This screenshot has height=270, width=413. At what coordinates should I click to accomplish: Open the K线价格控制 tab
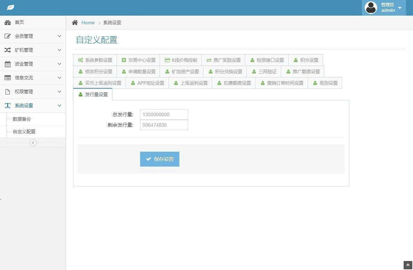pyautogui.click(x=181, y=60)
